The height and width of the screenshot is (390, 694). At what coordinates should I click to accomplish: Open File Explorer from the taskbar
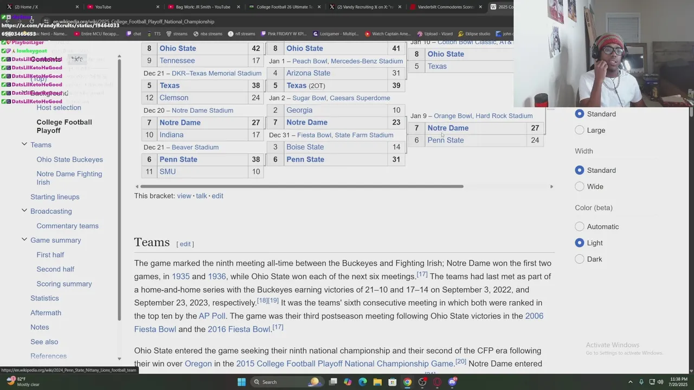pos(377,382)
